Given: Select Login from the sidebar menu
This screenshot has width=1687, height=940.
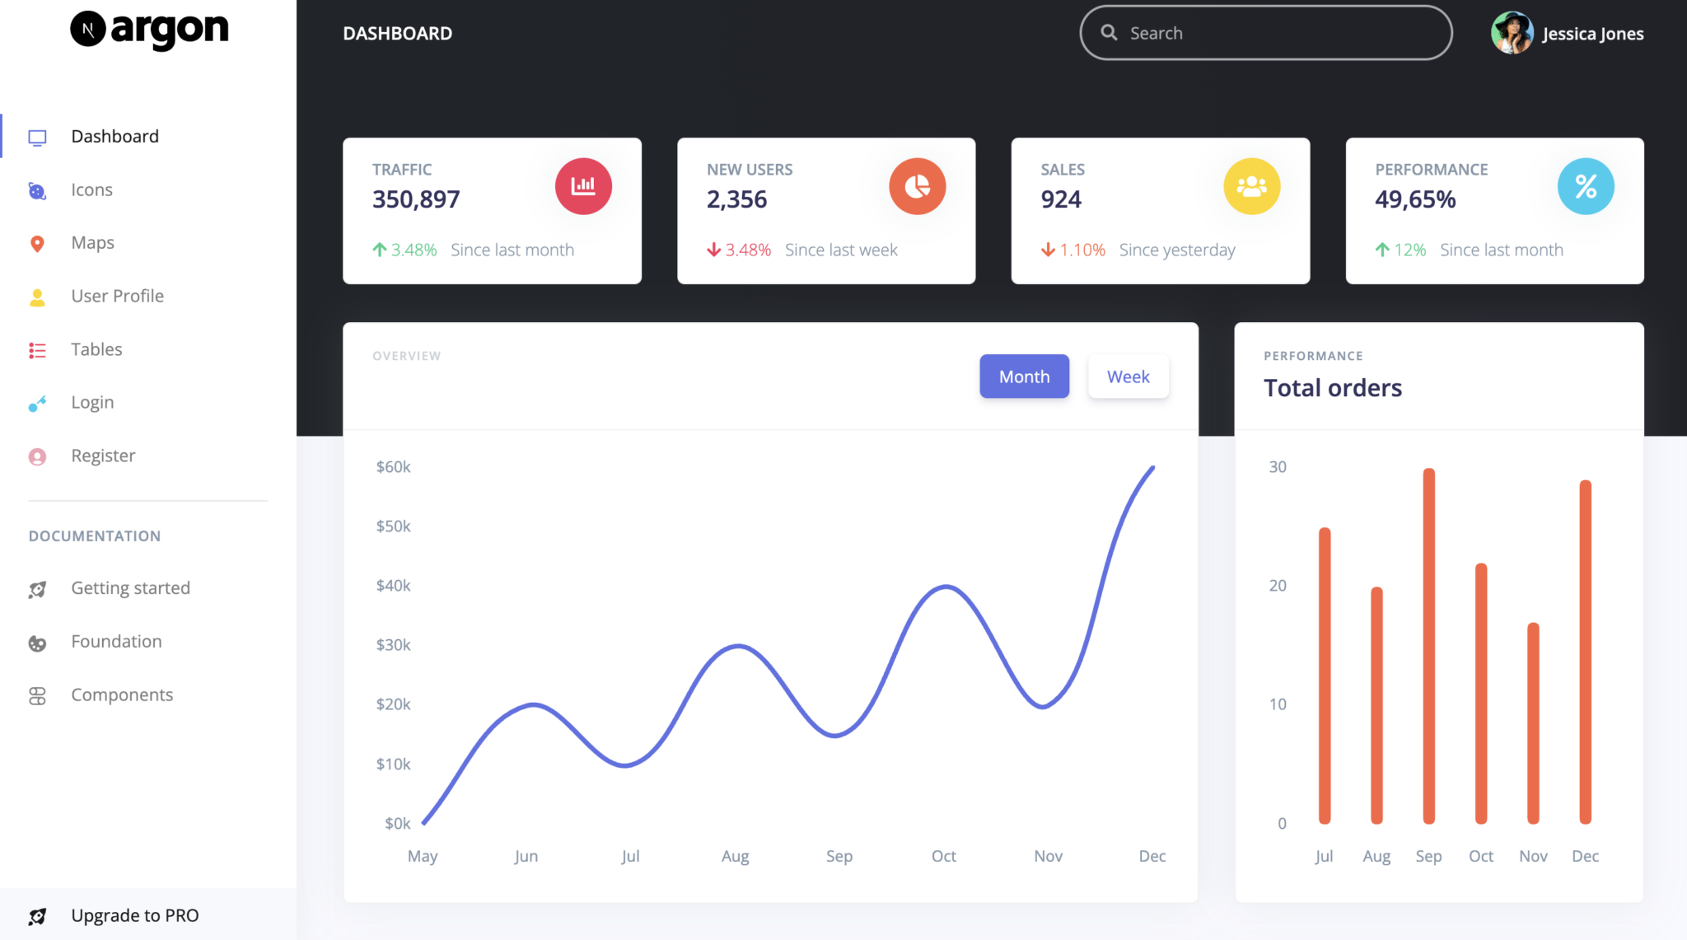Looking at the screenshot, I should coord(92,402).
